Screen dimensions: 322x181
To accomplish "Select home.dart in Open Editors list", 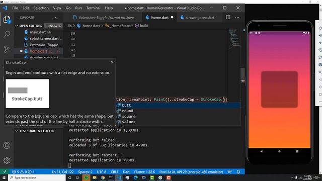I will tap(39, 51).
